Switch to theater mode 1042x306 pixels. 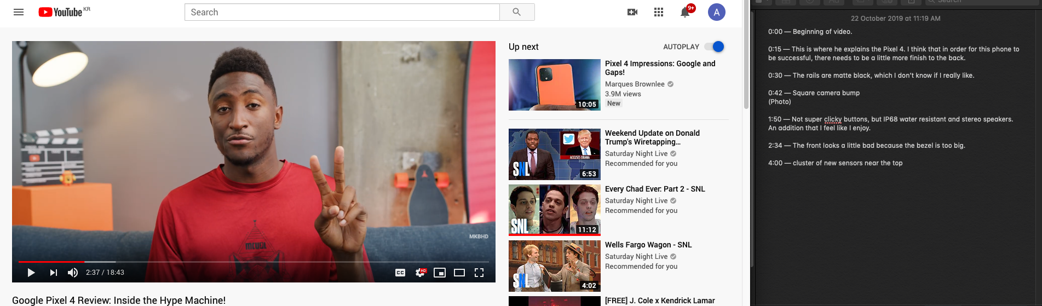click(x=459, y=273)
